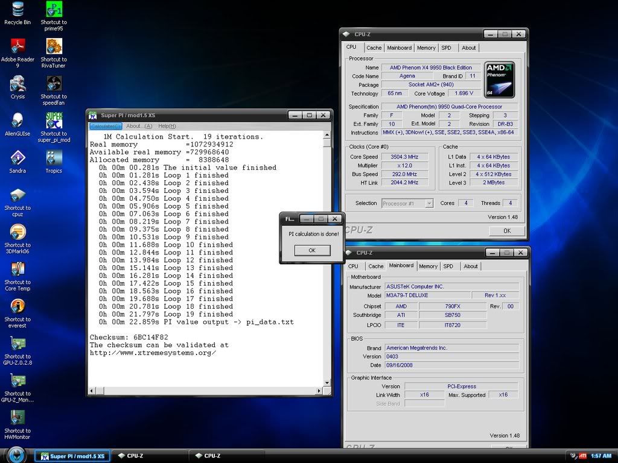Activate Super PI / mod1.5 XS taskbar button
618x463 pixels.
72,456
